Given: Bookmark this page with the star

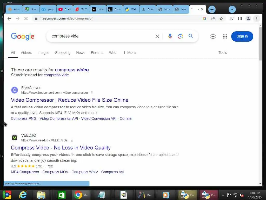Looking at the screenshot, I should (221, 18).
